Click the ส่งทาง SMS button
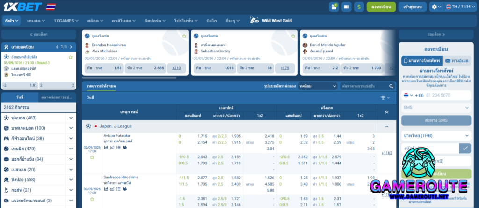This screenshot has height=208, width=479. pos(436,120)
